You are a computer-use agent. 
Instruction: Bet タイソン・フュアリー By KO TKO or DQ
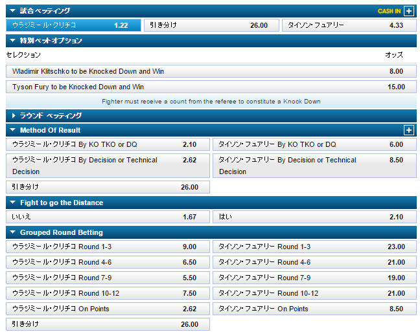click(315, 144)
